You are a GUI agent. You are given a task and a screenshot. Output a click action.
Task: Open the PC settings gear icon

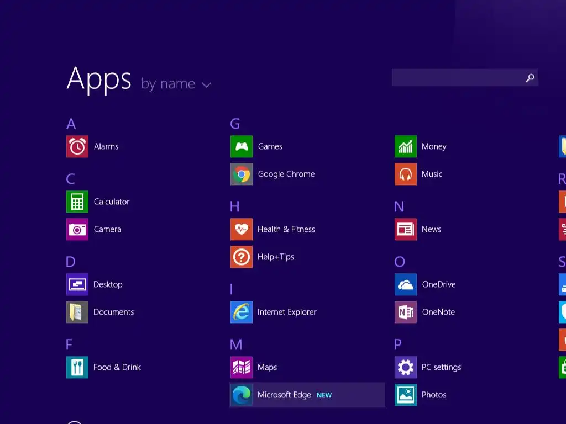pos(406,367)
